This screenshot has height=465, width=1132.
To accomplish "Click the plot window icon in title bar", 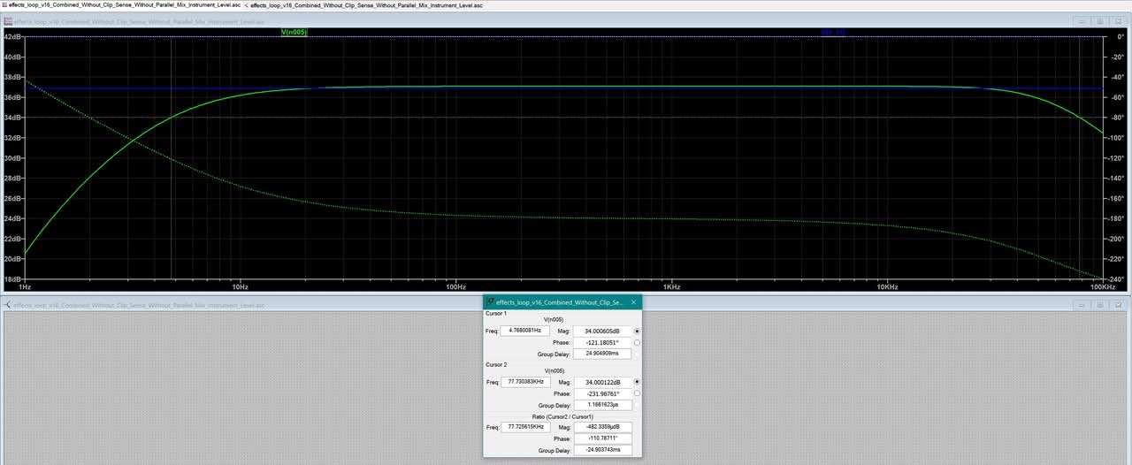I will point(9,21).
